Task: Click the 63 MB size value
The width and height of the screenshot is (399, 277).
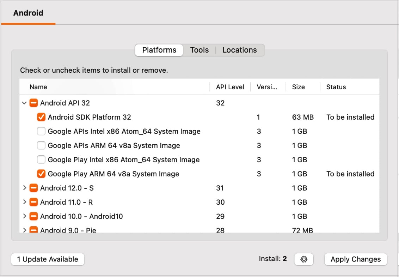Action: 303,117
